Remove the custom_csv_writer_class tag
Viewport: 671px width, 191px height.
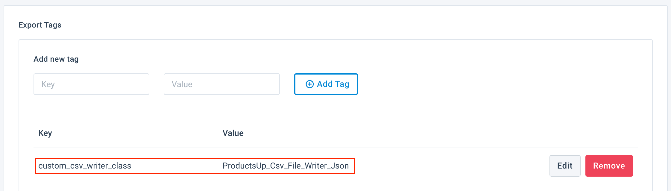[x=609, y=166]
